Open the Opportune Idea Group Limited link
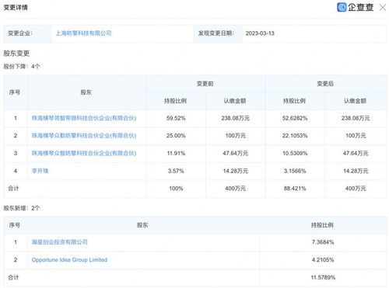Screen dimensions: 389x288 coord(69,260)
